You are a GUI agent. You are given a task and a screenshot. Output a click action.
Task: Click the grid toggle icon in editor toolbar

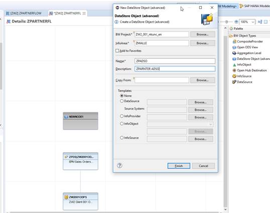[265, 22]
